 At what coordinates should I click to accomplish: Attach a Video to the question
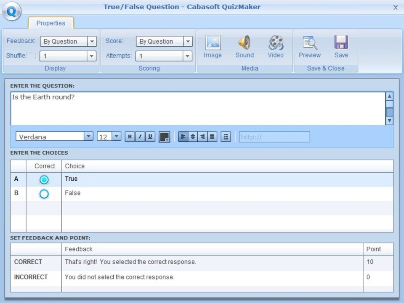coord(276,46)
